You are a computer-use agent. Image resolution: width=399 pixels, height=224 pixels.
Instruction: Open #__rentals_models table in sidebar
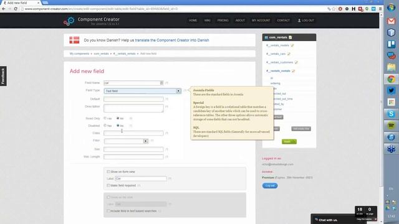pos(277,45)
